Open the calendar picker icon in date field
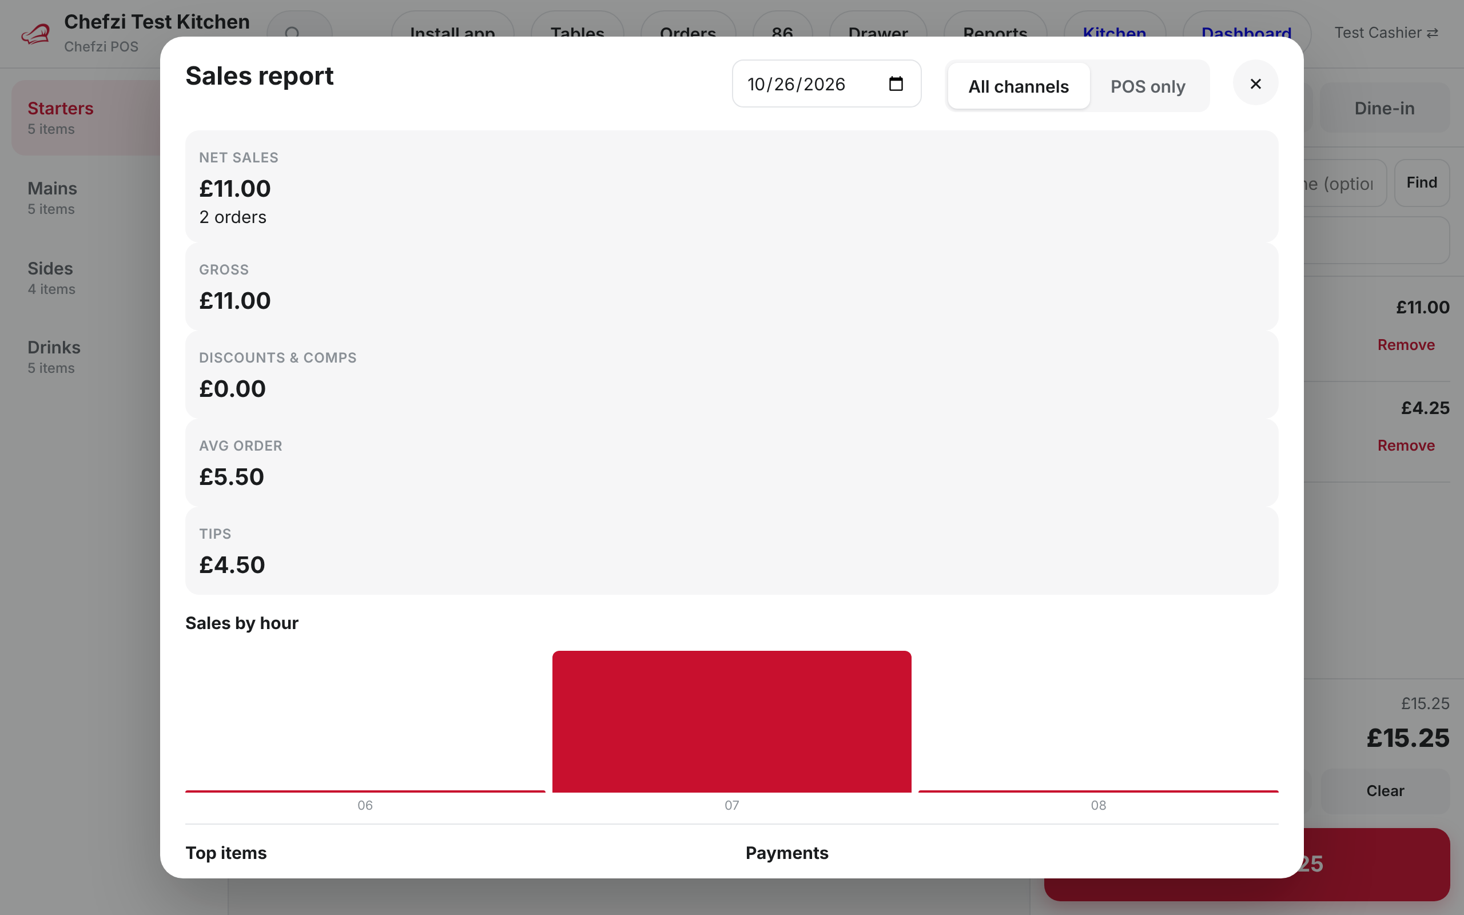Screen dimensions: 1464x915 tap(896, 83)
